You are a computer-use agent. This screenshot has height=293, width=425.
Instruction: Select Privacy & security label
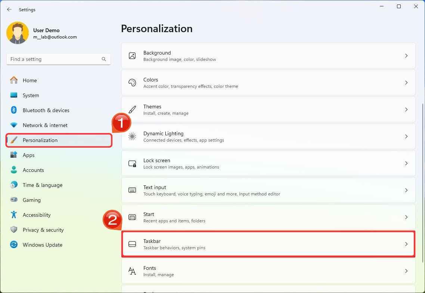pyautogui.click(x=43, y=230)
